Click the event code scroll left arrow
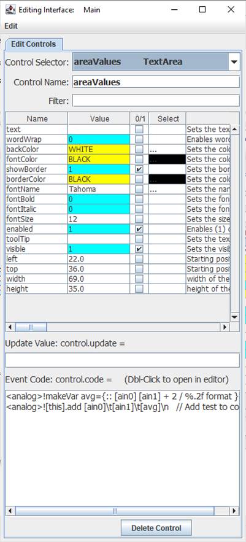This screenshot has width=246, height=542. tap(10, 511)
